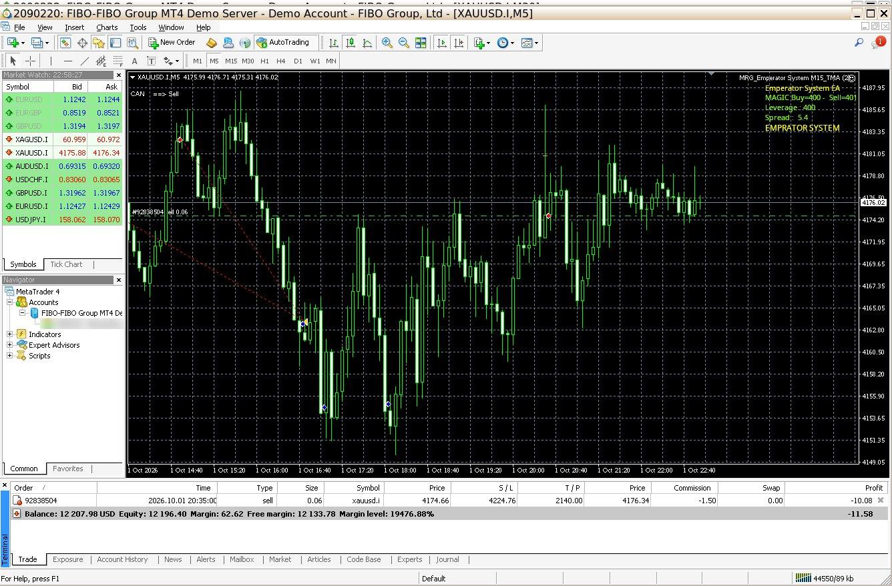The image size is (892, 586).
Task: Select the text label tool
Action: click(x=151, y=61)
